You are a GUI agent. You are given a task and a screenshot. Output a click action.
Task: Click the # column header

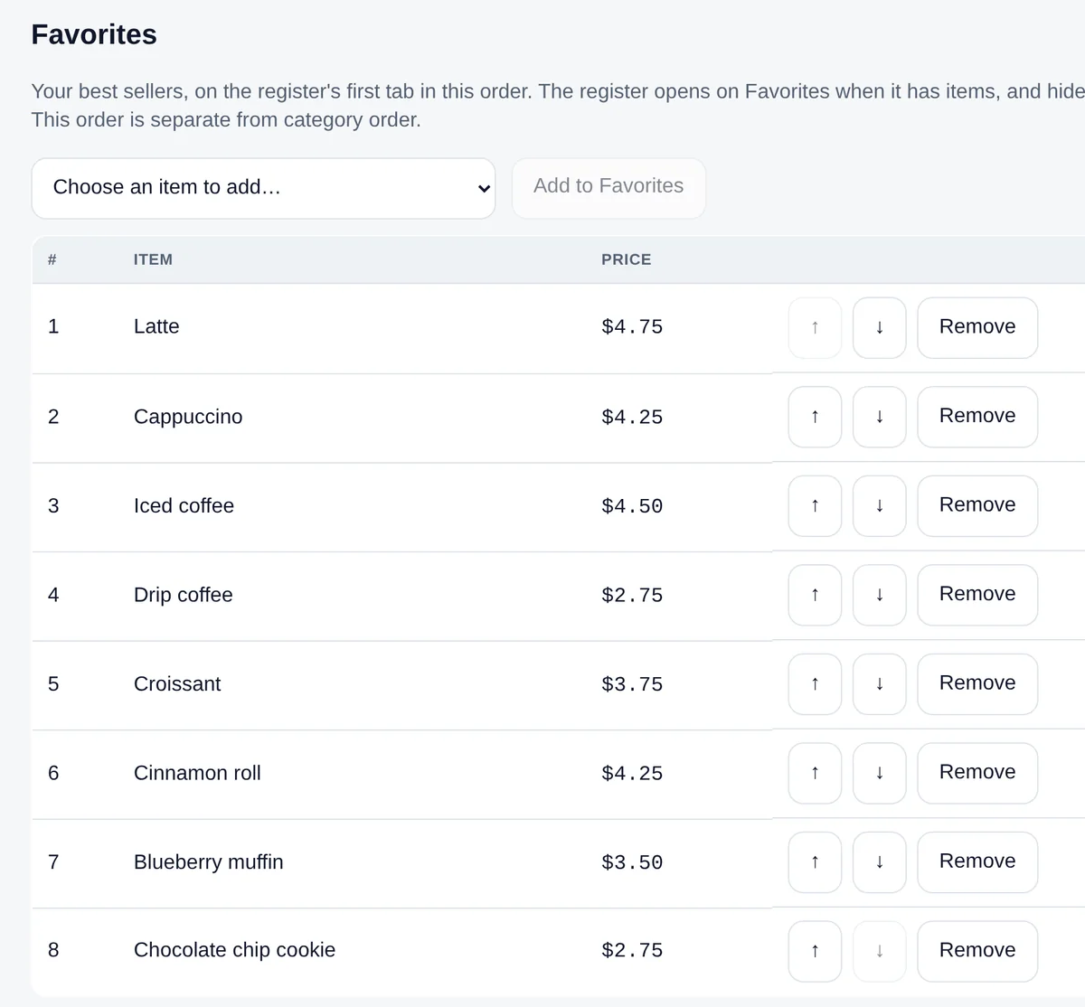click(x=52, y=259)
